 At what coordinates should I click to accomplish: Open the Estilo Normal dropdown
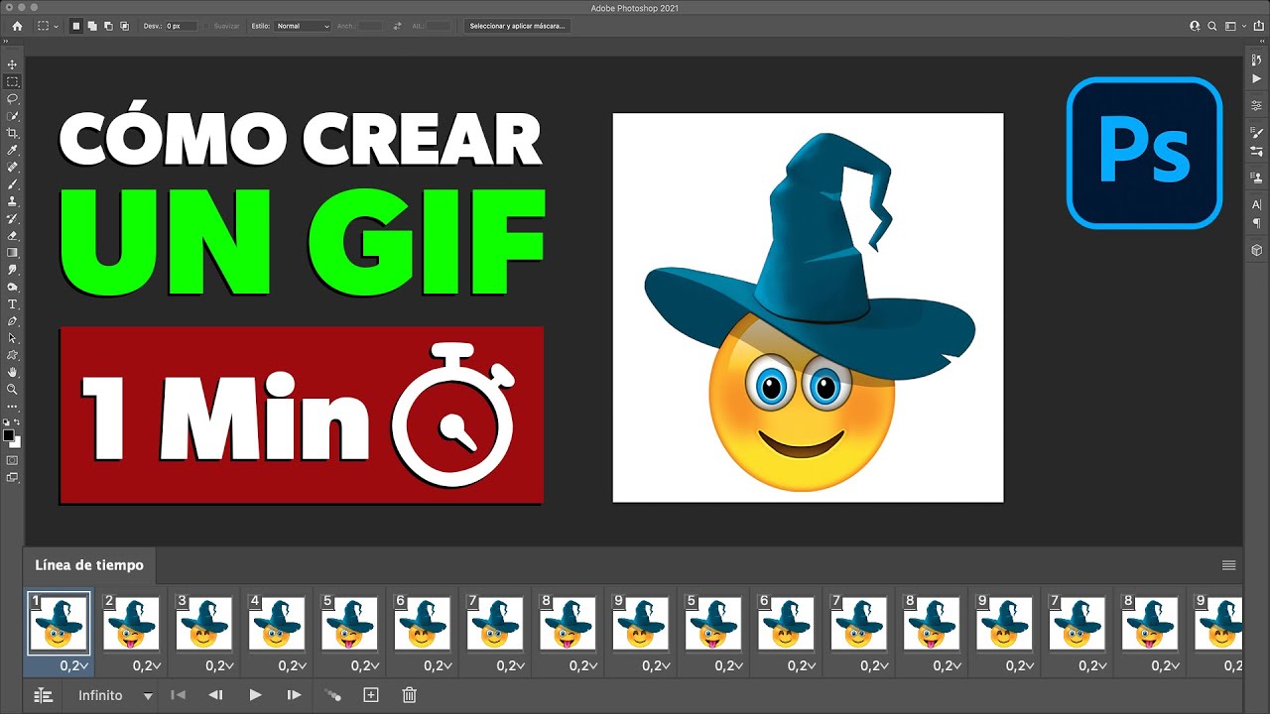pyautogui.click(x=303, y=26)
